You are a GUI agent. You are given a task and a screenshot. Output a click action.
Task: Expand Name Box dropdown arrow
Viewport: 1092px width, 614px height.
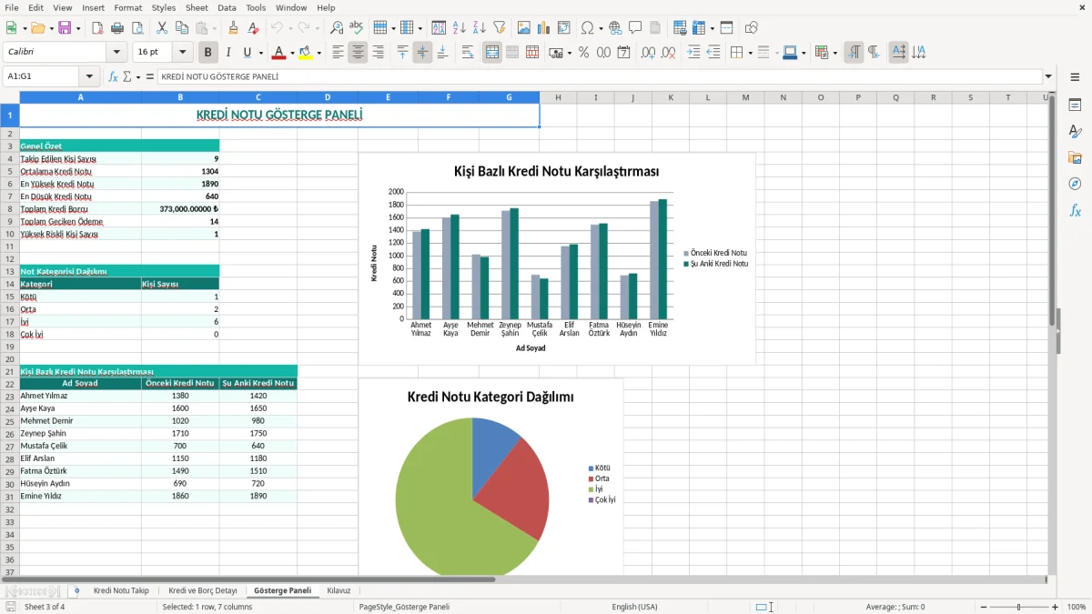coord(89,76)
